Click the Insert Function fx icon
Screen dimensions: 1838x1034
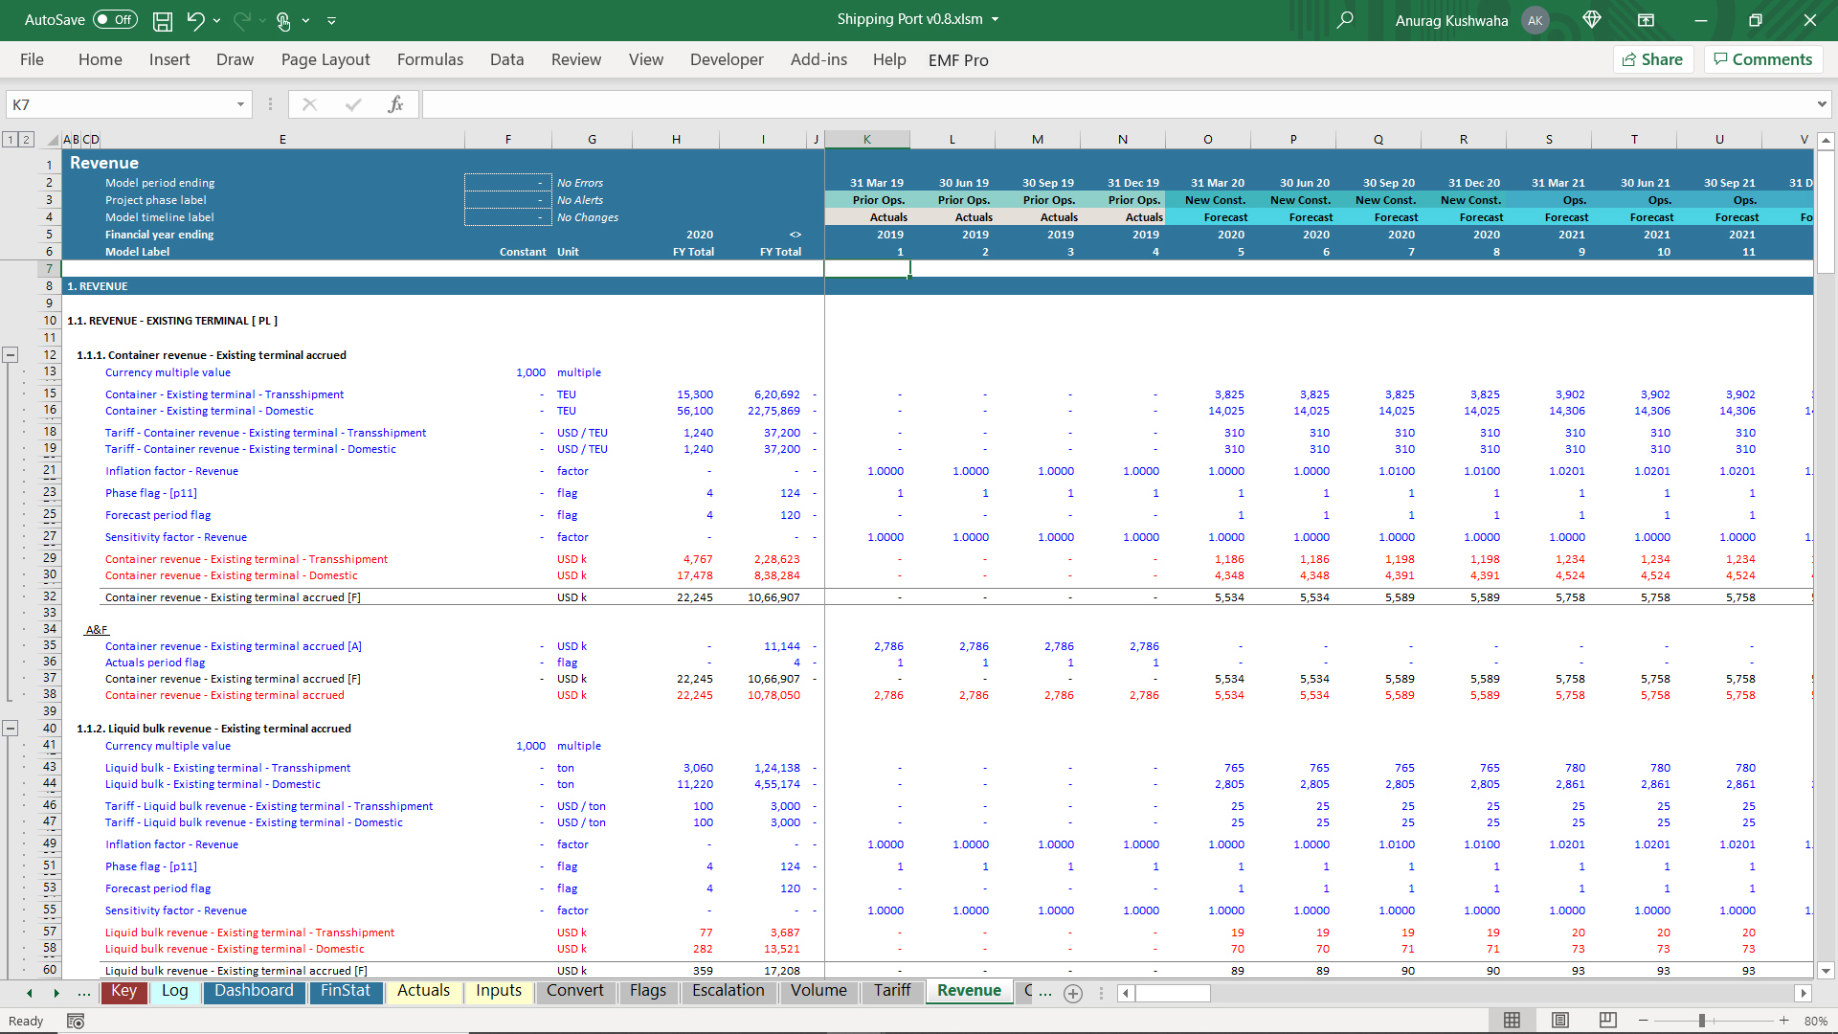pyautogui.click(x=395, y=104)
